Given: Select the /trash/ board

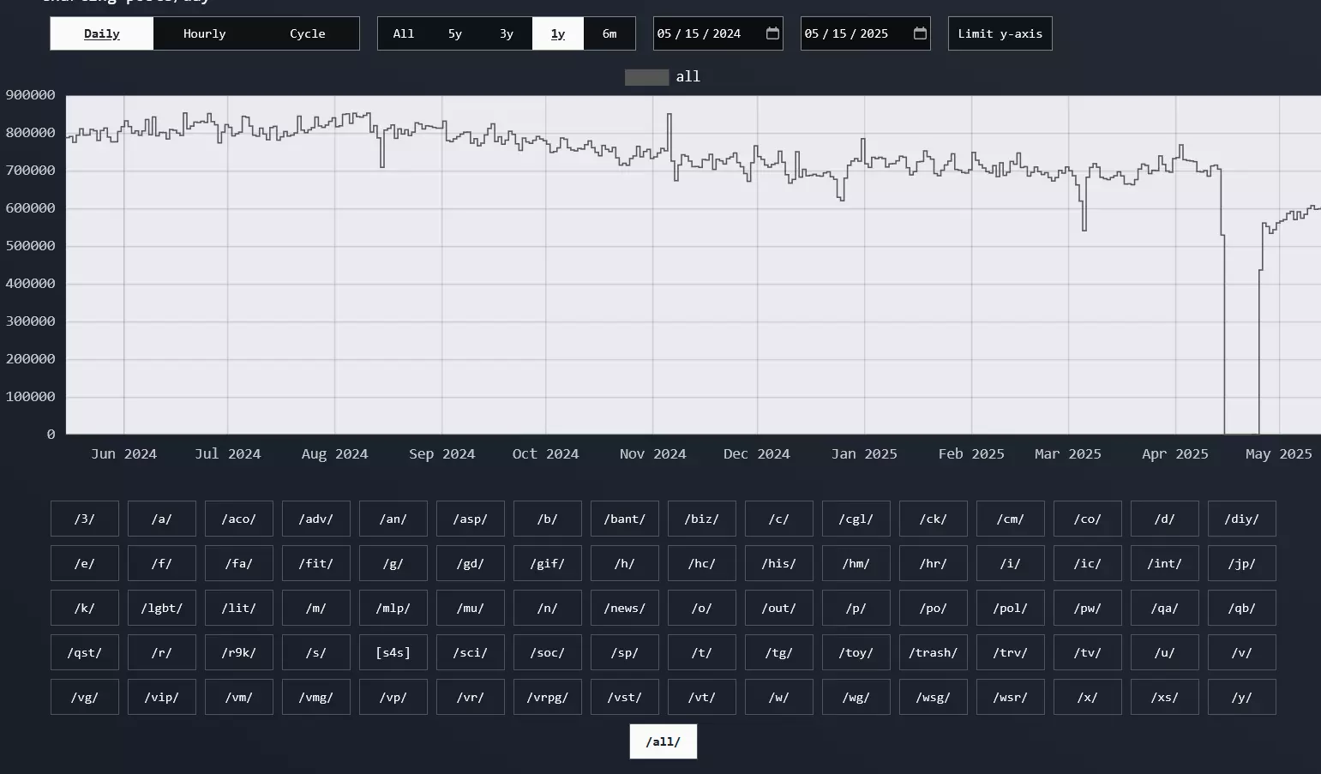Looking at the screenshot, I should click(934, 652).
